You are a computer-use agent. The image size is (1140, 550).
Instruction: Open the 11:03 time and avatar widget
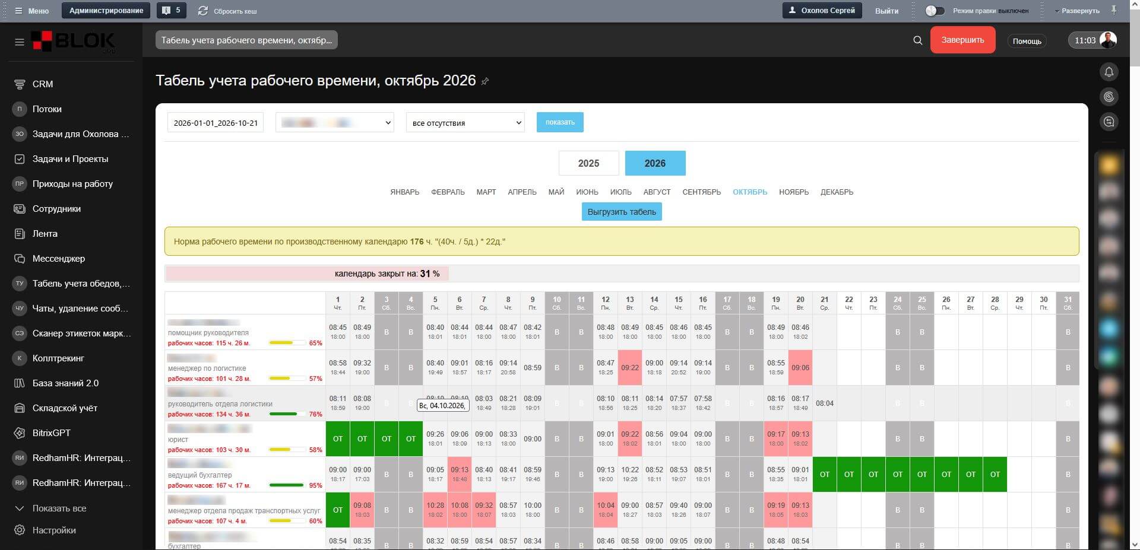[1093, 40]
